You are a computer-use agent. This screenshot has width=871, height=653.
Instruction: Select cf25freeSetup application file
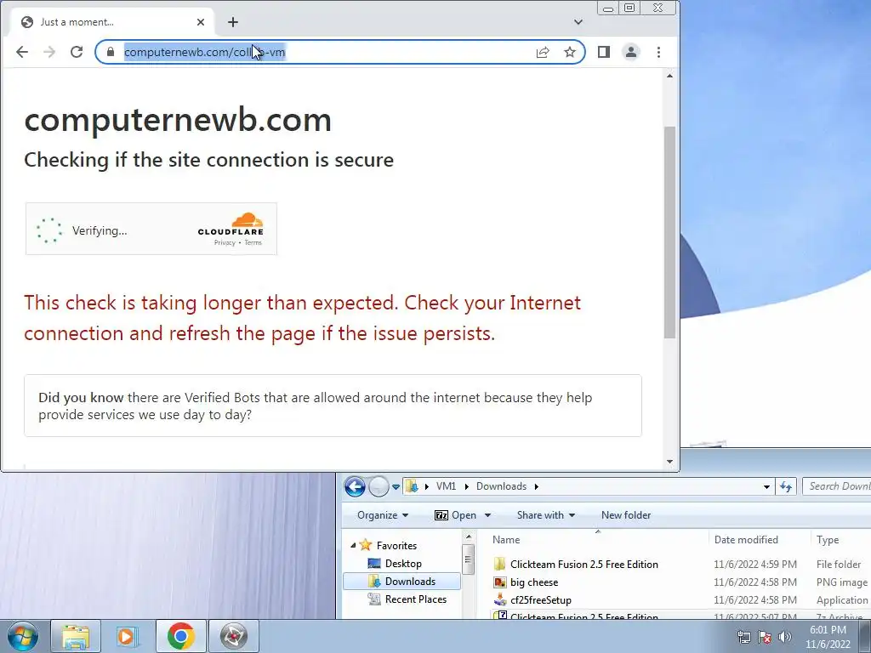point(540,599)
